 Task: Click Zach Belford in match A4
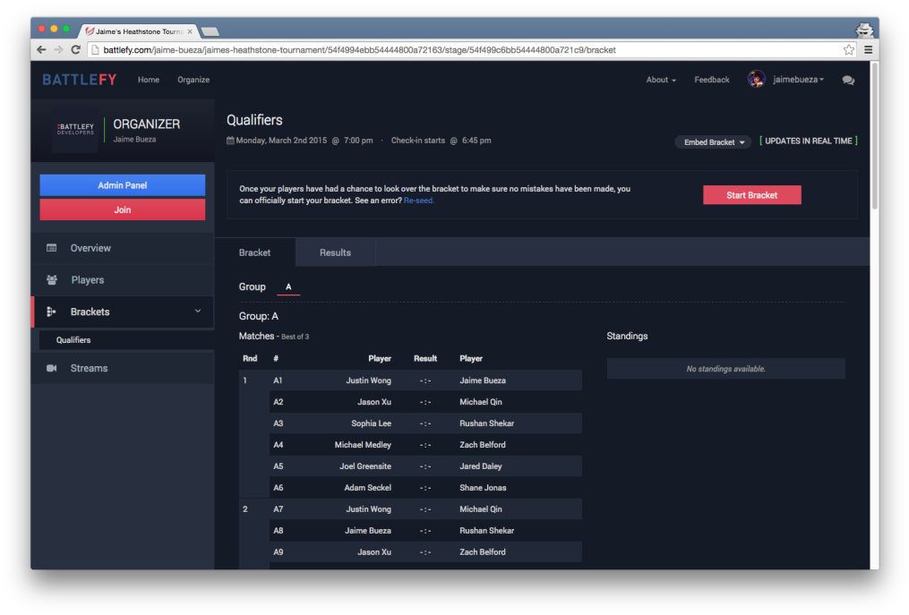pyautogui.click(x=483, y=445)
